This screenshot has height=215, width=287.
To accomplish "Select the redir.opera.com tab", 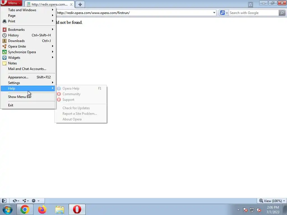I will pos(50,4).
